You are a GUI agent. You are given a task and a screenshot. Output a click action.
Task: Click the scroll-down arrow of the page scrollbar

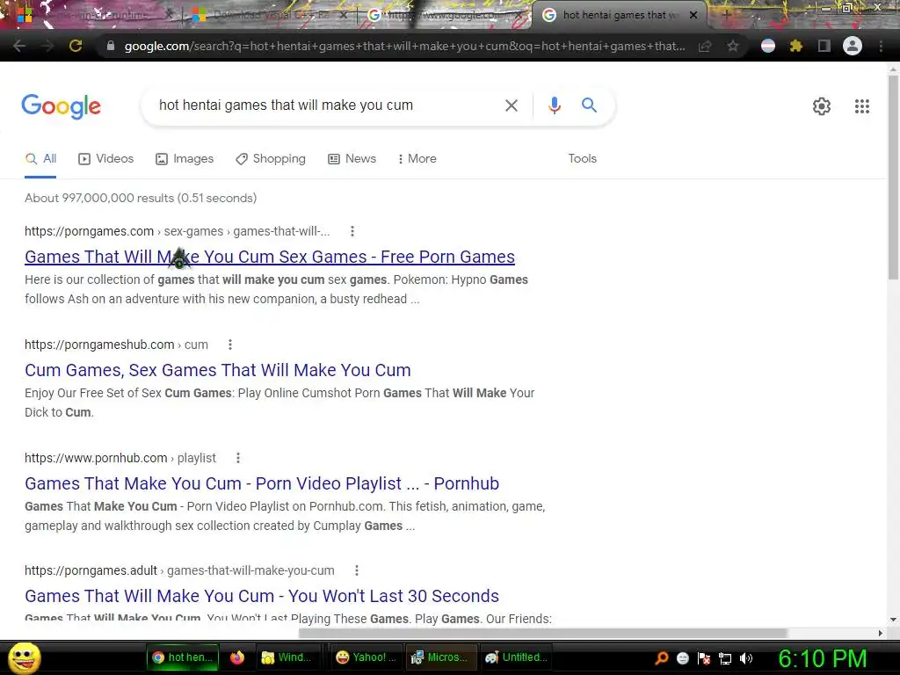pyautogui.click(x=893, y=620)
